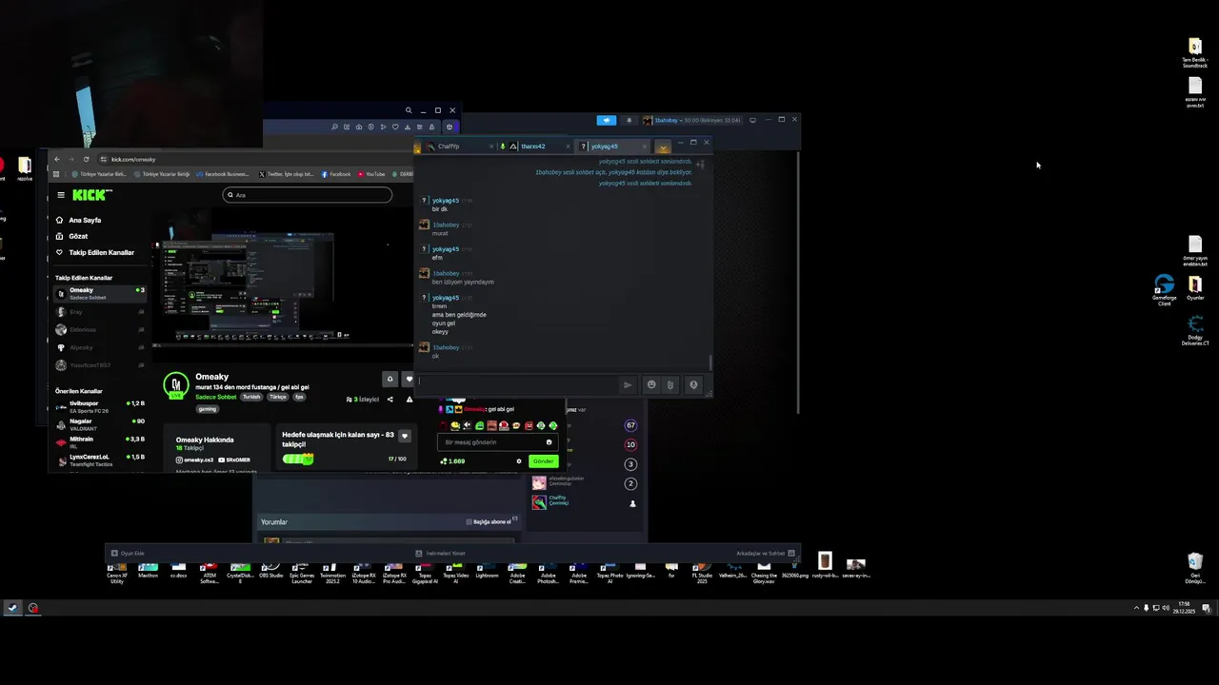The height and width of the screenshot is (685, 1219).
Task: Open İndirmeleri Yönet in Steam
Action: [440, 553]
